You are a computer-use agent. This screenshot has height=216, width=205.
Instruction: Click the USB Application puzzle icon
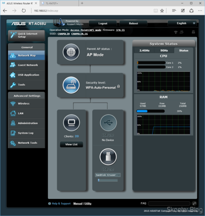[13, 75]
